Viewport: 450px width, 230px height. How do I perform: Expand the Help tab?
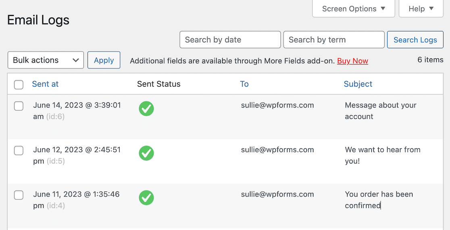pos(421,8)
